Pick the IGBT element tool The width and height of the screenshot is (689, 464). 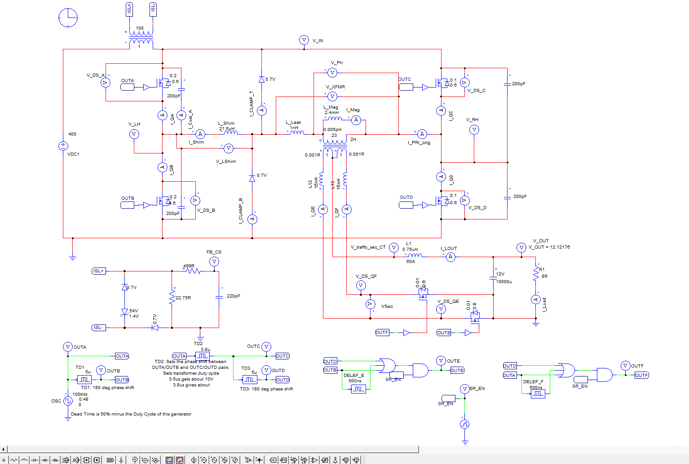[x=76, y=460]
